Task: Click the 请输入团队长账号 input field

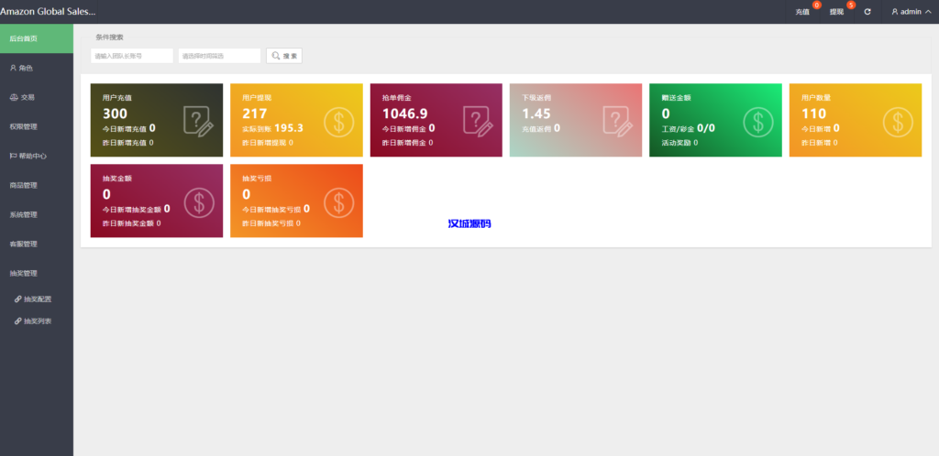Action: click(132, 56)
